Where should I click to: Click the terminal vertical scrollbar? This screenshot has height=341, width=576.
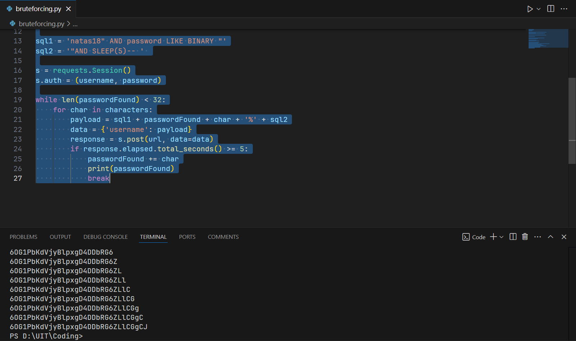[x=572, y=294]
